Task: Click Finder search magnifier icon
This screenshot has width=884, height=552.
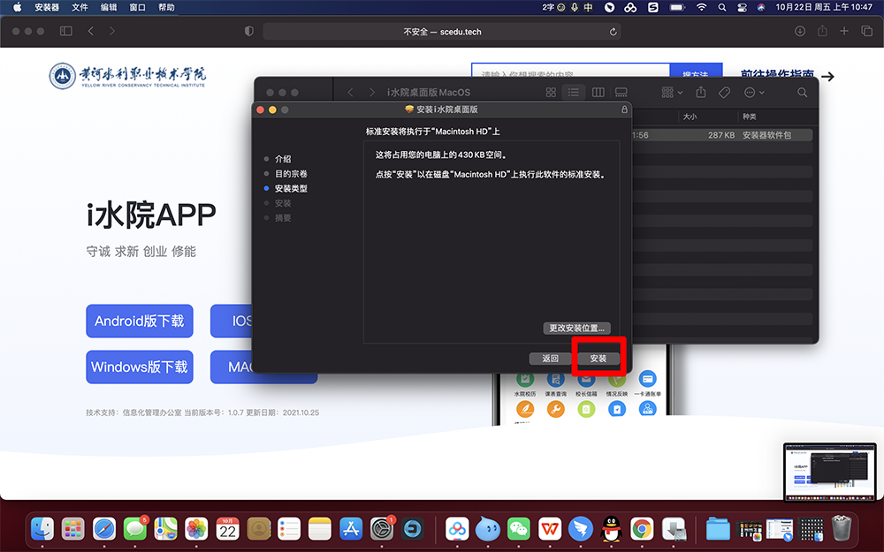Action: (x=803, y=93)
